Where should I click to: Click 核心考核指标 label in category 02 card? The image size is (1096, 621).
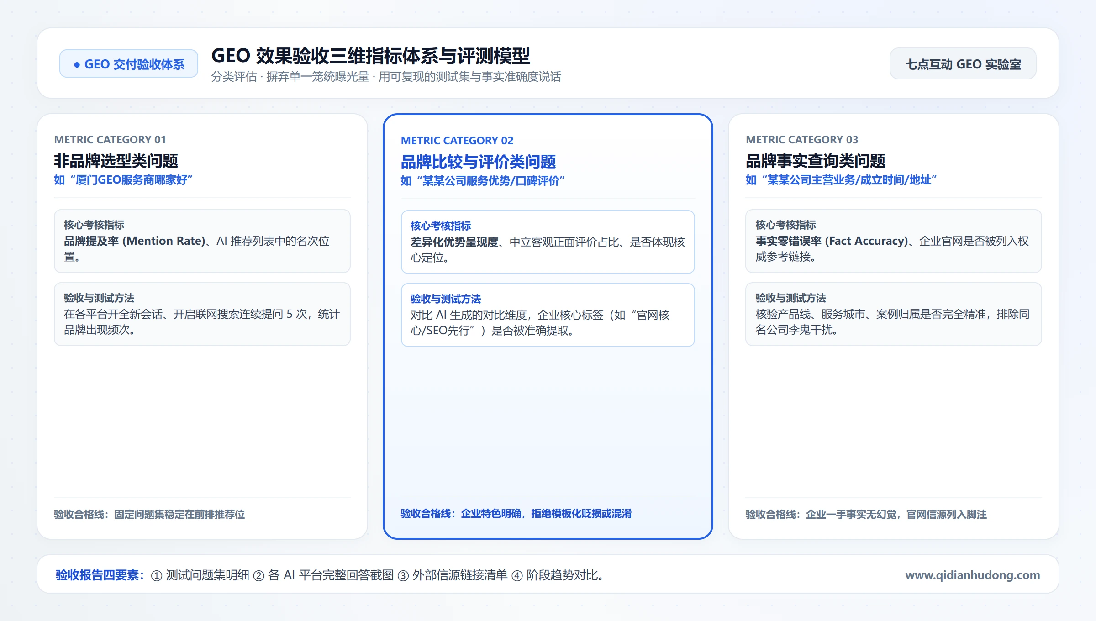441,226
